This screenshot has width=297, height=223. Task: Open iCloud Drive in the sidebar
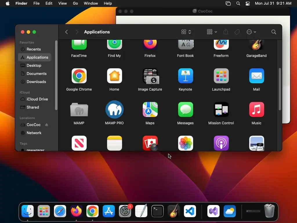(35, 99)
